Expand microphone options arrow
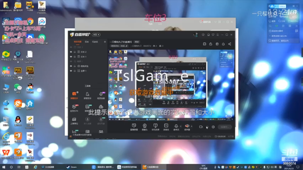The height and width of the screenshot is (170, 303). point(181,127)
